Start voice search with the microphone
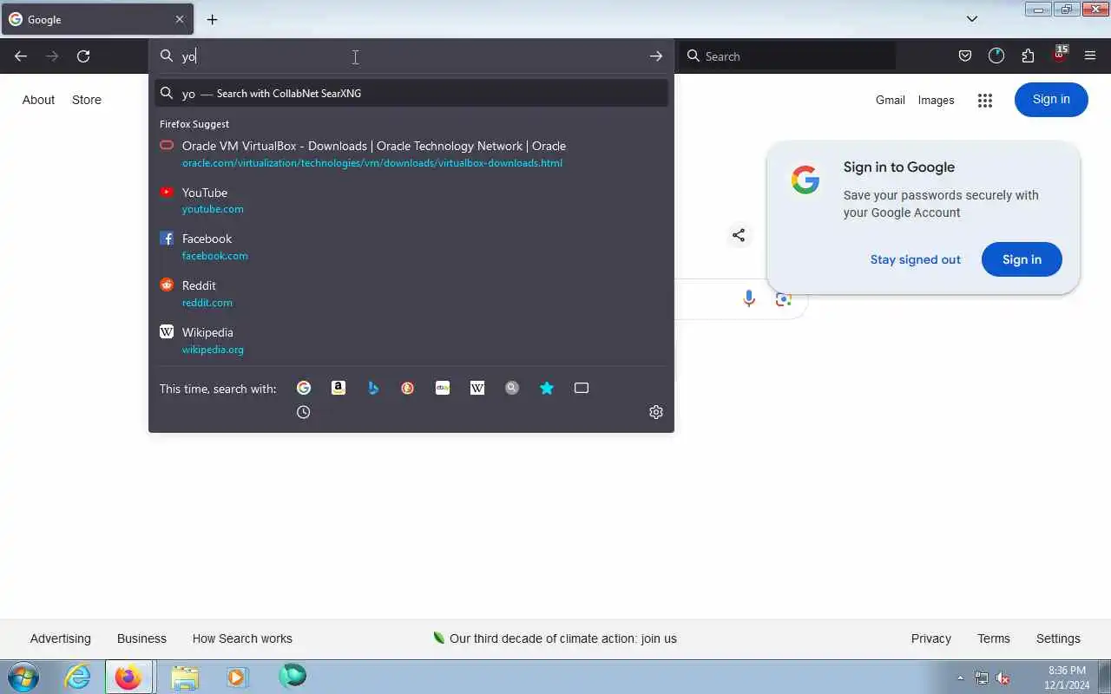Screen dimensions: 1111x694 pos(749,298)
